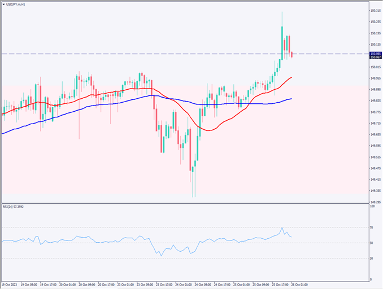Image resolution: width=383 pixels, height=289 pixels.
Task: Click the last red candle on chart
Action: [291, 54]
